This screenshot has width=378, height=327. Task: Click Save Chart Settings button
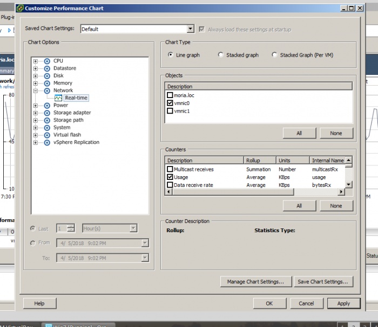323,282
